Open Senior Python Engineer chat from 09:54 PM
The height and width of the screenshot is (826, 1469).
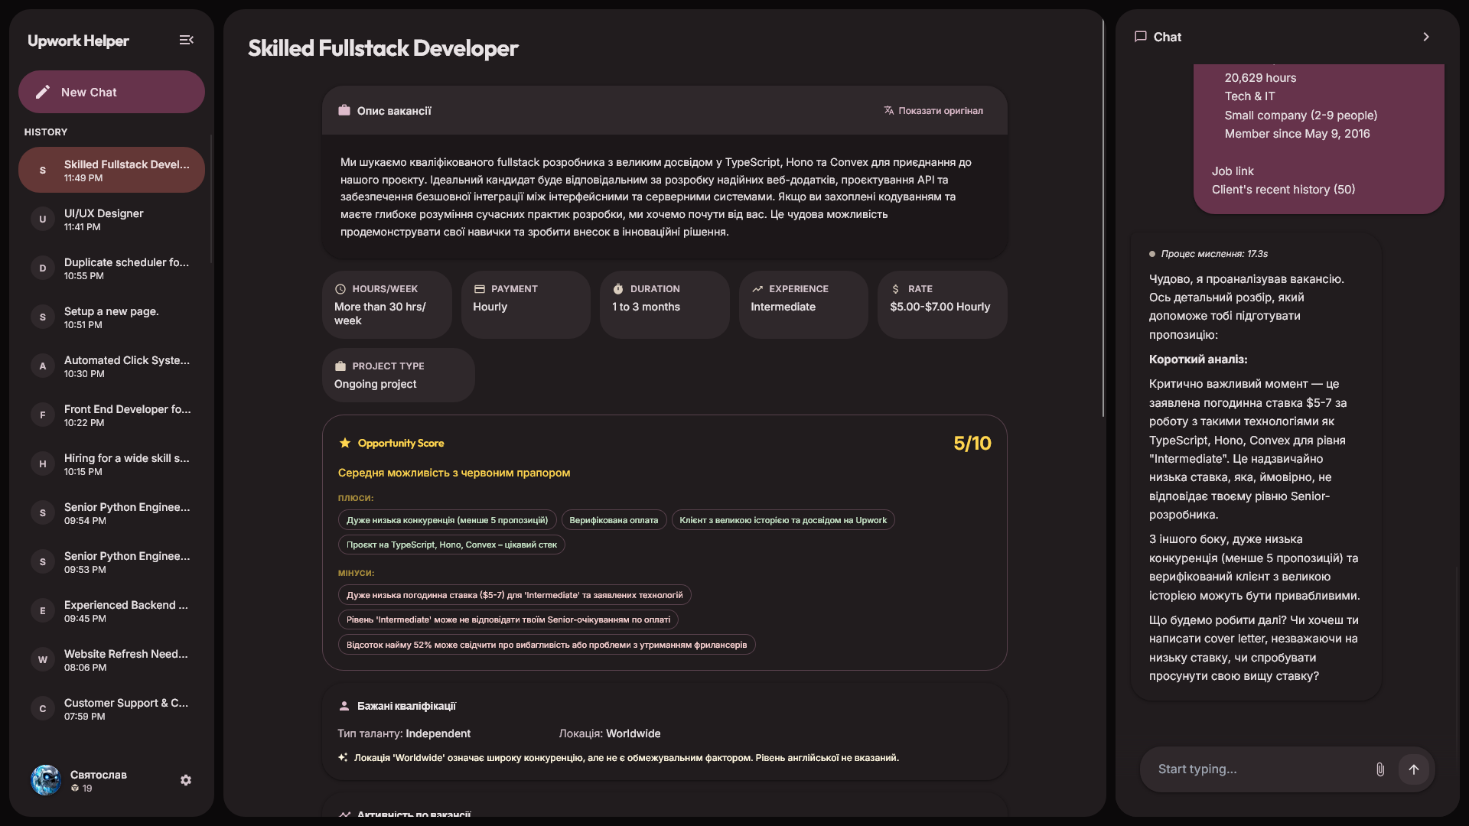tap(112, 512)
